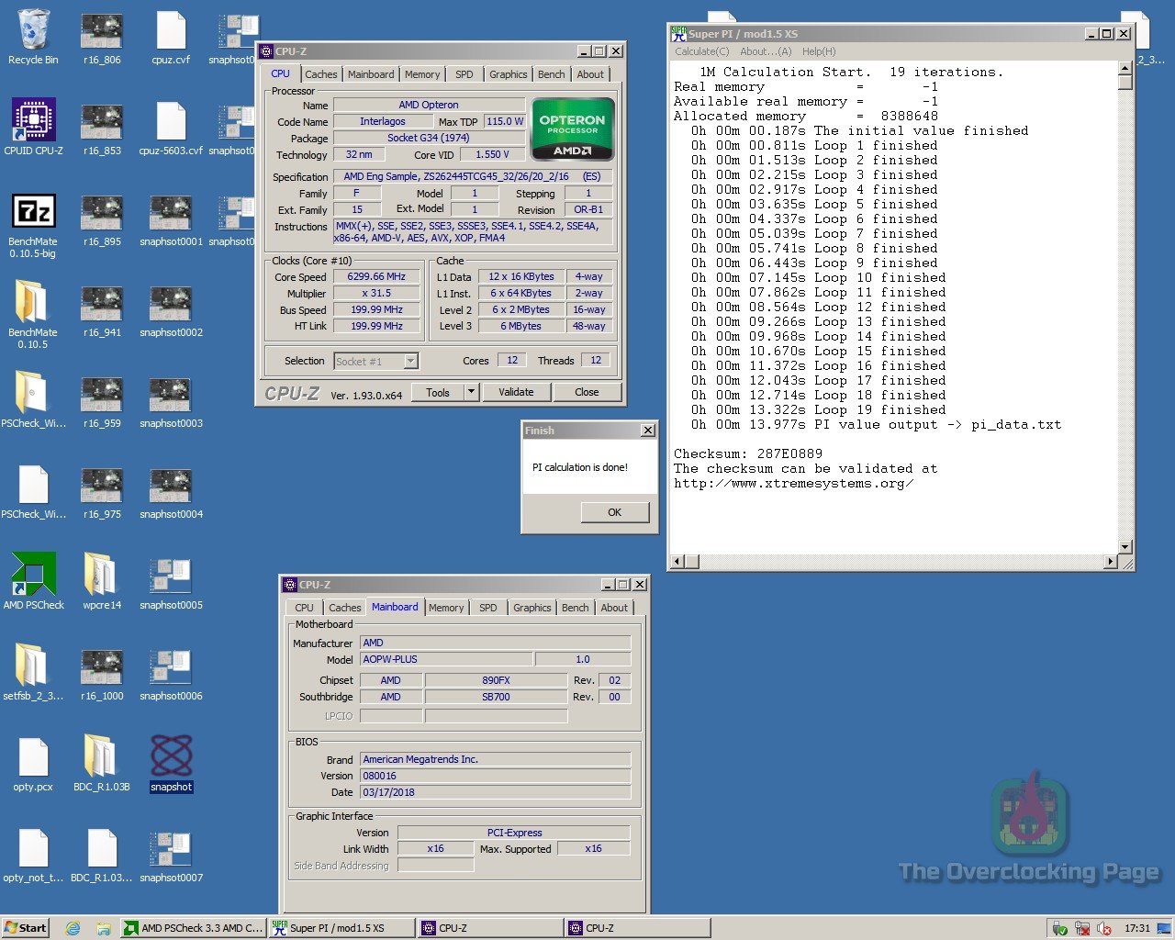Screen dimensions: 1175x940
Task: Open the Calculate(C) menu in Super PI
Action: pos(701,51)
